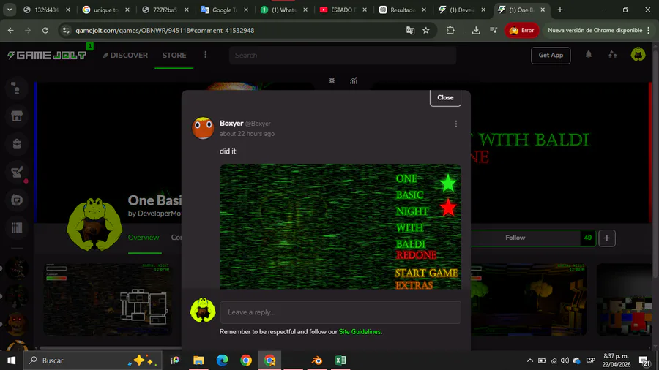
Task: Click the Windows Buscar search box
Action: coord(92,360)
